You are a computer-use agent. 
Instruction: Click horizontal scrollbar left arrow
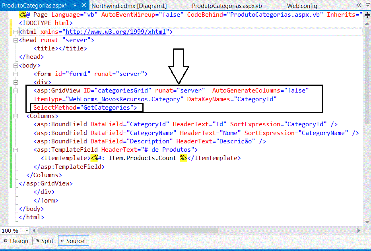34,230
